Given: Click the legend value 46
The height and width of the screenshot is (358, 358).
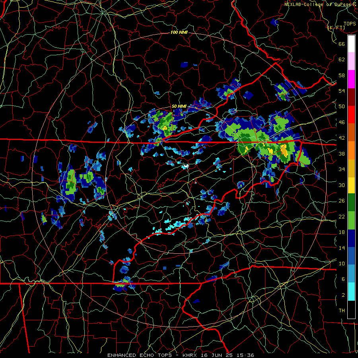Looking at the screenshot, I should pos(342,123).
